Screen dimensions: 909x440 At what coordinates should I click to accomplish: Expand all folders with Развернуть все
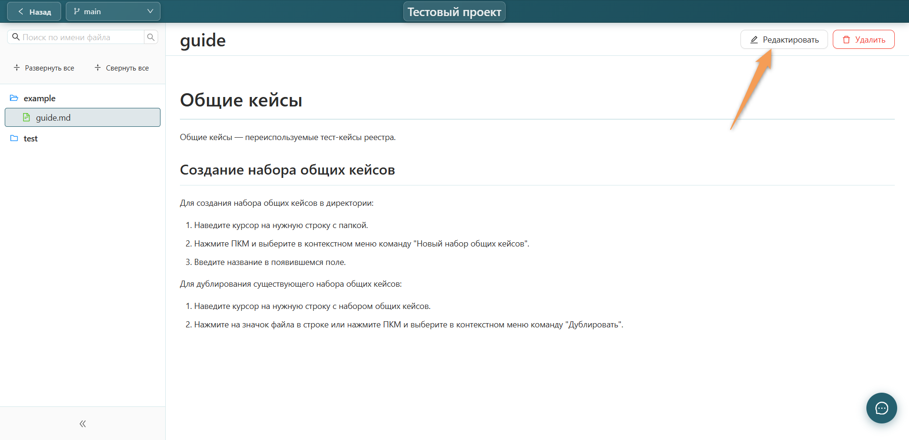click(x=44, y=68)
